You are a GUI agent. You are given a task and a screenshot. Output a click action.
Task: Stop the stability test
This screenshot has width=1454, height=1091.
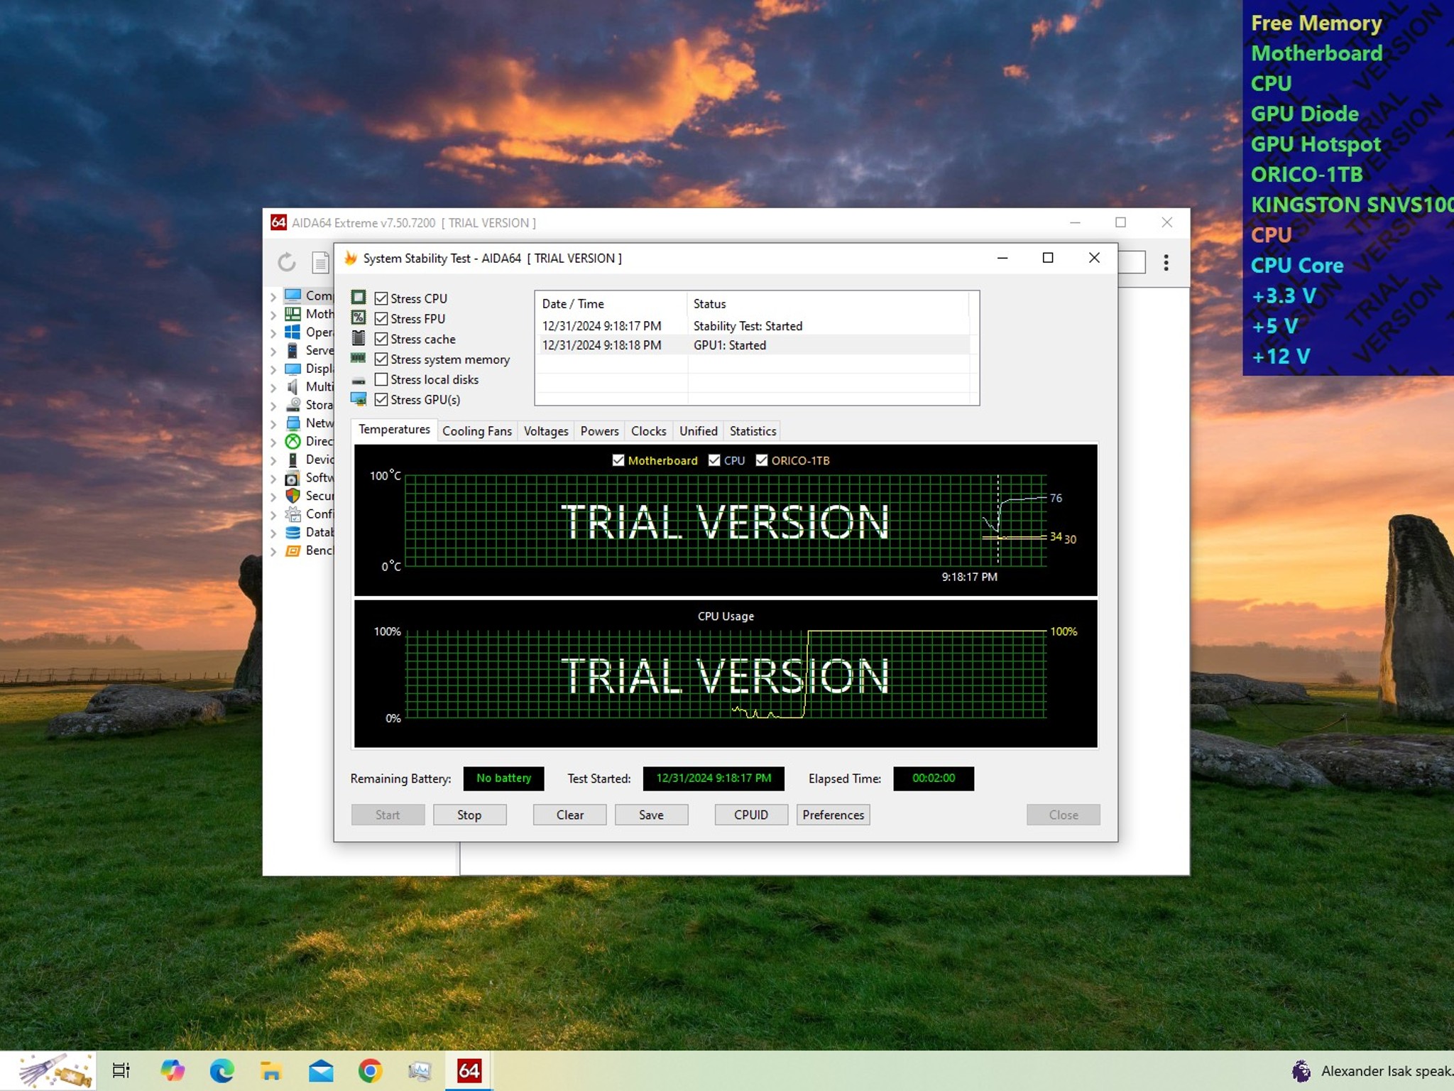click(469, 815)
